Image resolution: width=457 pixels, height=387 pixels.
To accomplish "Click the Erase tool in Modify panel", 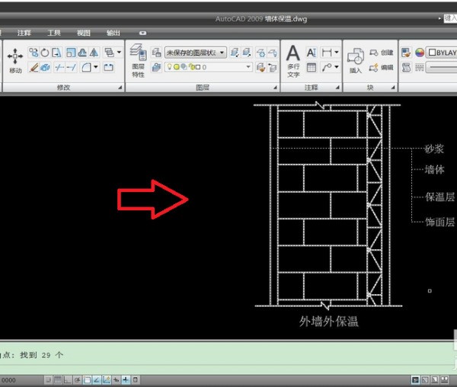I will tap(34, 68).
